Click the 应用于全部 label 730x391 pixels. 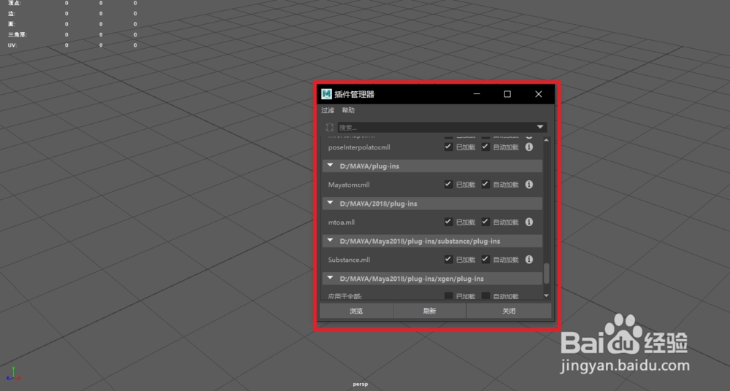pos(345,296)
